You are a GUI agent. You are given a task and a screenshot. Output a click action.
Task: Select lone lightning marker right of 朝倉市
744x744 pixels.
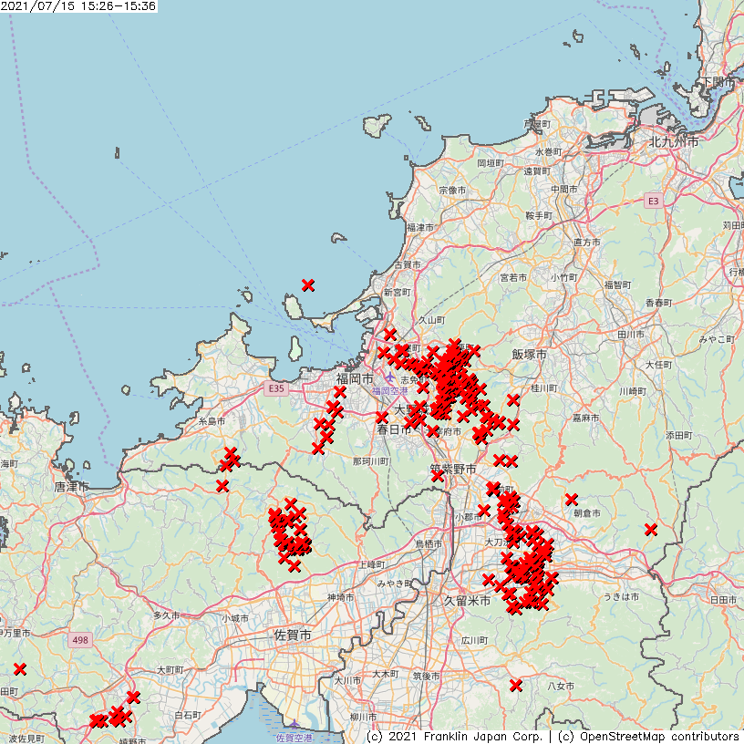point(650,530)
